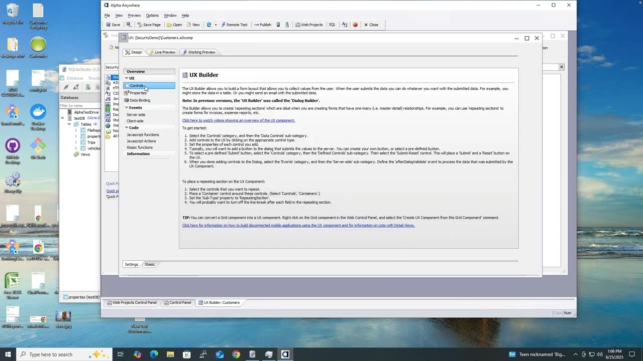Switch to Web Projects Control Panel tab
Viewport: 643px width, 361px height.
pos(132,303)
